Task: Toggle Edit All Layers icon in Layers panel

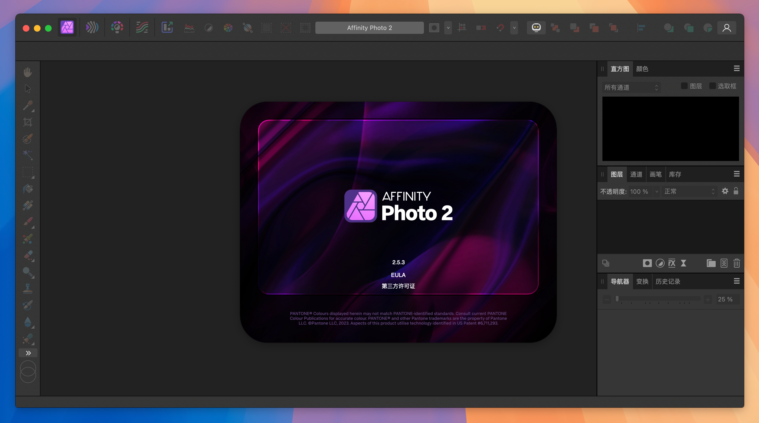Action: (x=606, y=263)
